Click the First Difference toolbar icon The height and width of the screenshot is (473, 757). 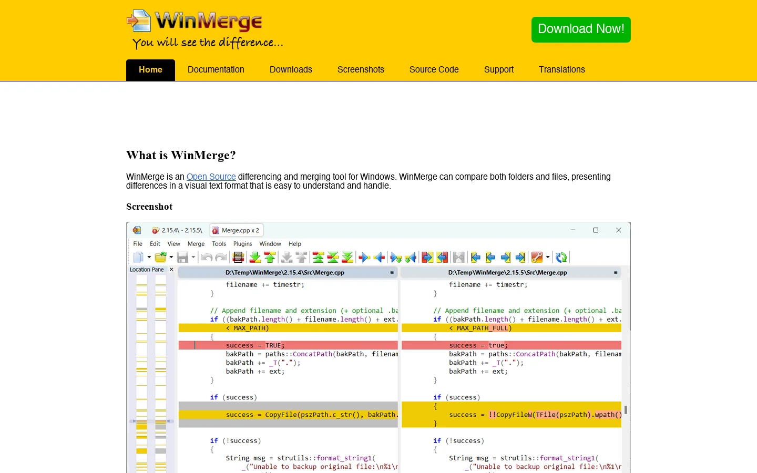tap(318, 257)
